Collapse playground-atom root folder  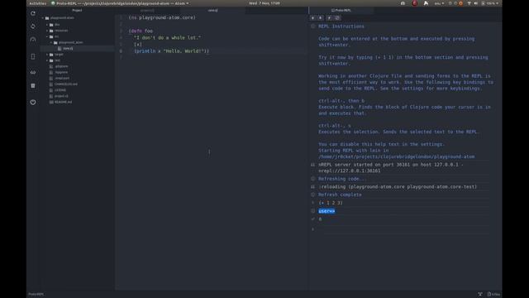[x=43, y=18]
